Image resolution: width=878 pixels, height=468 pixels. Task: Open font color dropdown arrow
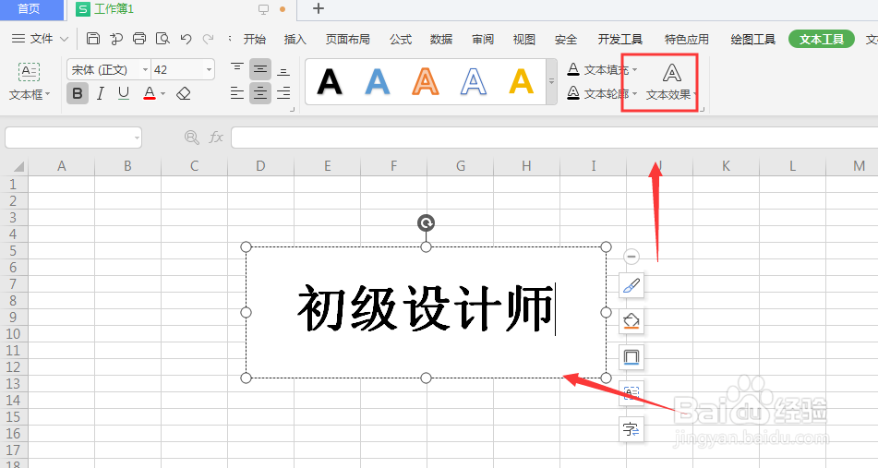pyautogui.click(x=162, y=93)
